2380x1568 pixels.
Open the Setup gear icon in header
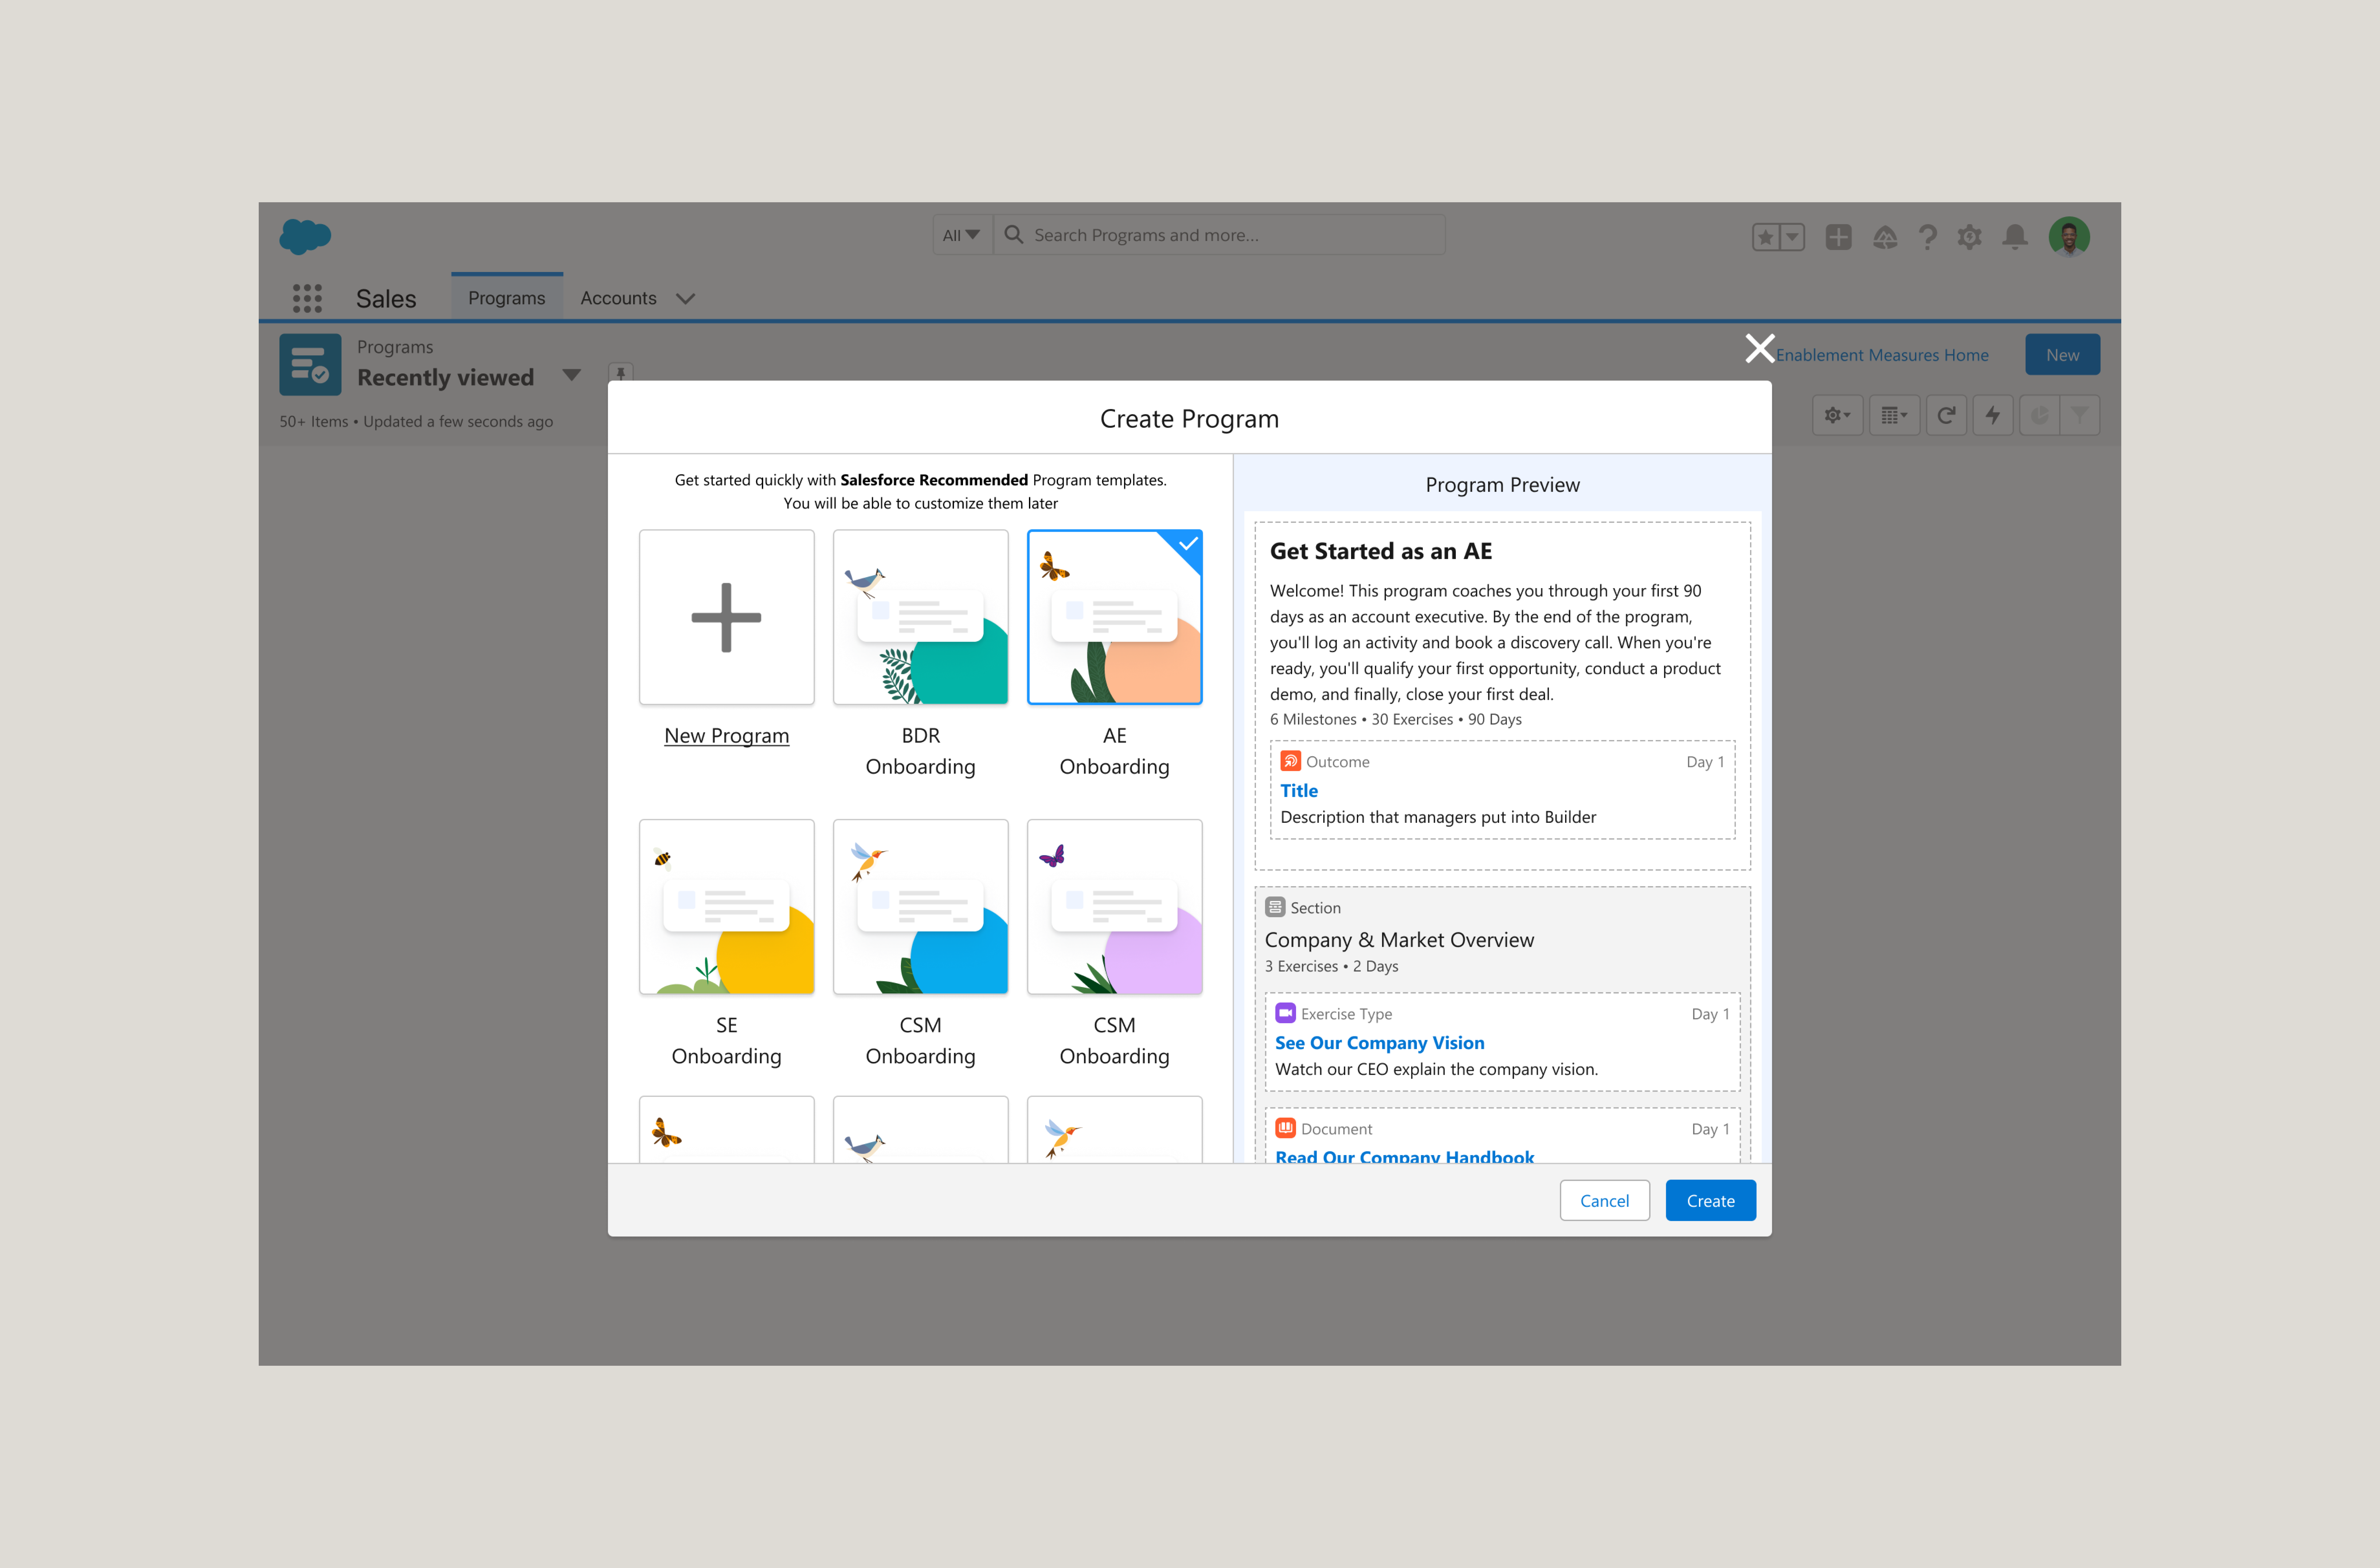pyautogui.click(x=1970, y=236)
